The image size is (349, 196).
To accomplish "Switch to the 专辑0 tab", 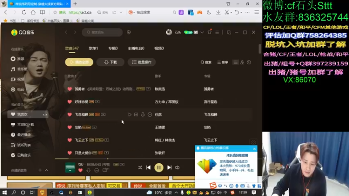I will [x=113, y=48].
